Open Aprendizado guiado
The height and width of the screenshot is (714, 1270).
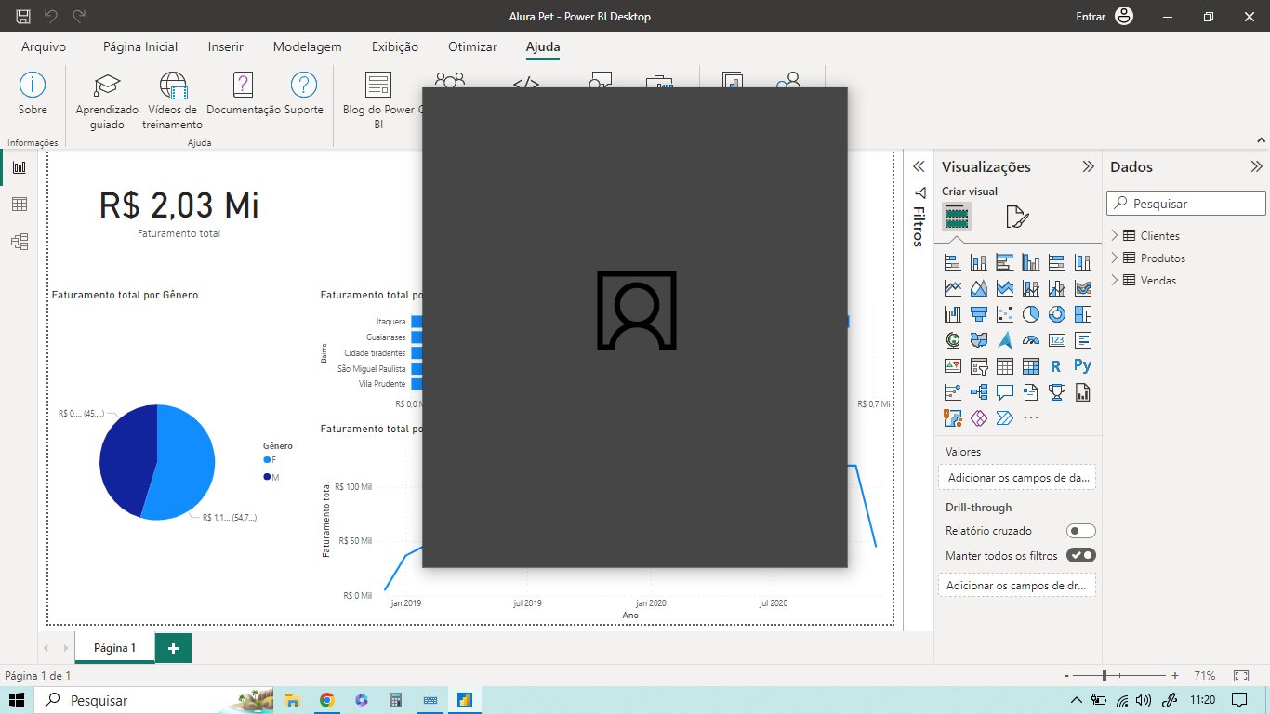pos(107,100)
